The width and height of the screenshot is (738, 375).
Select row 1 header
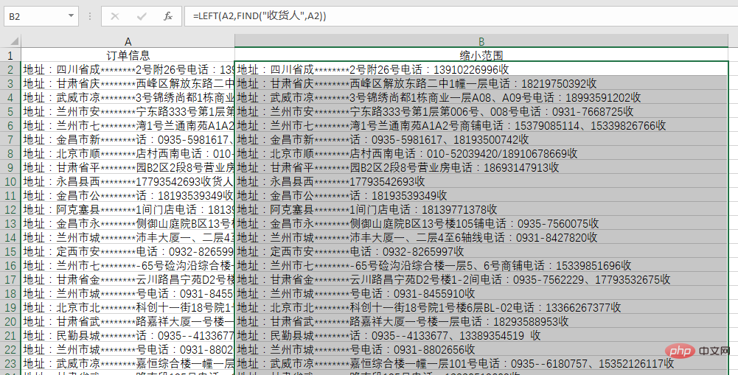click(10, 55)
